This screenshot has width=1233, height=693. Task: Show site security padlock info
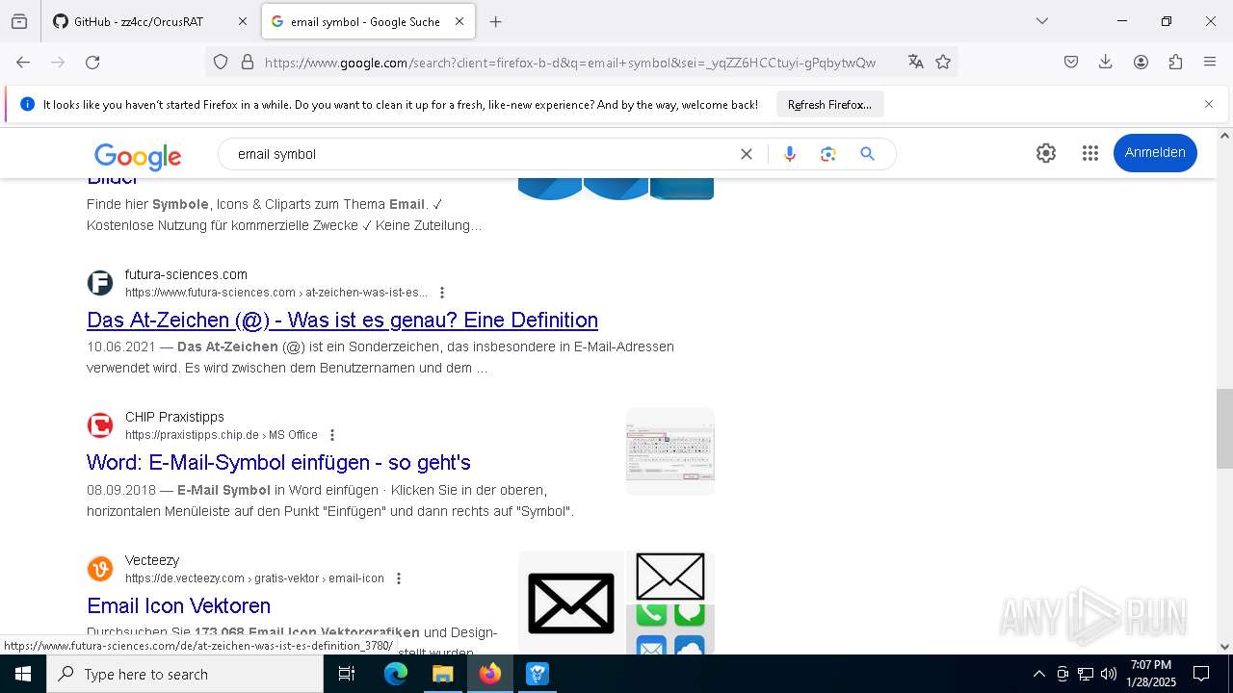tap(248, 62)
